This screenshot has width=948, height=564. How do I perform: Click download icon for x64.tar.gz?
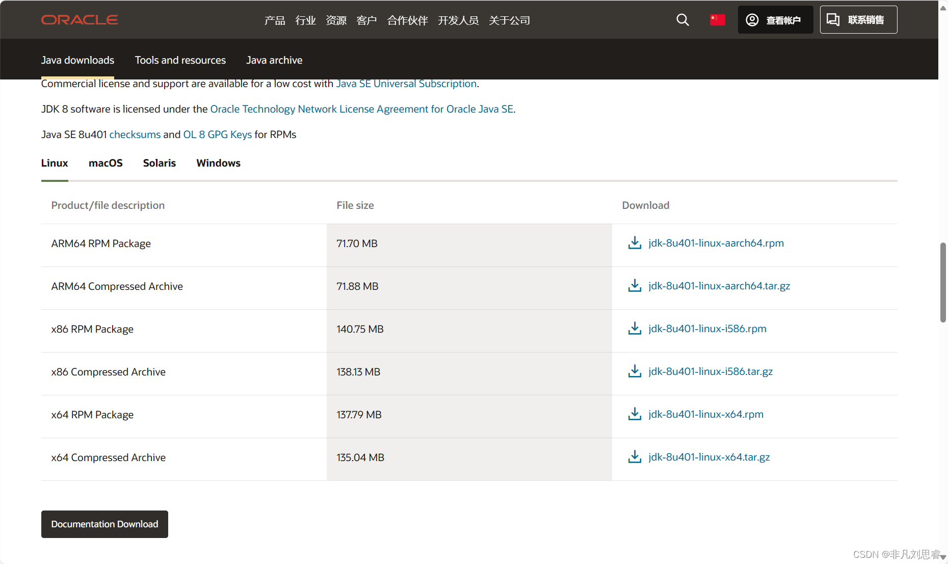[x=635, y=457]
